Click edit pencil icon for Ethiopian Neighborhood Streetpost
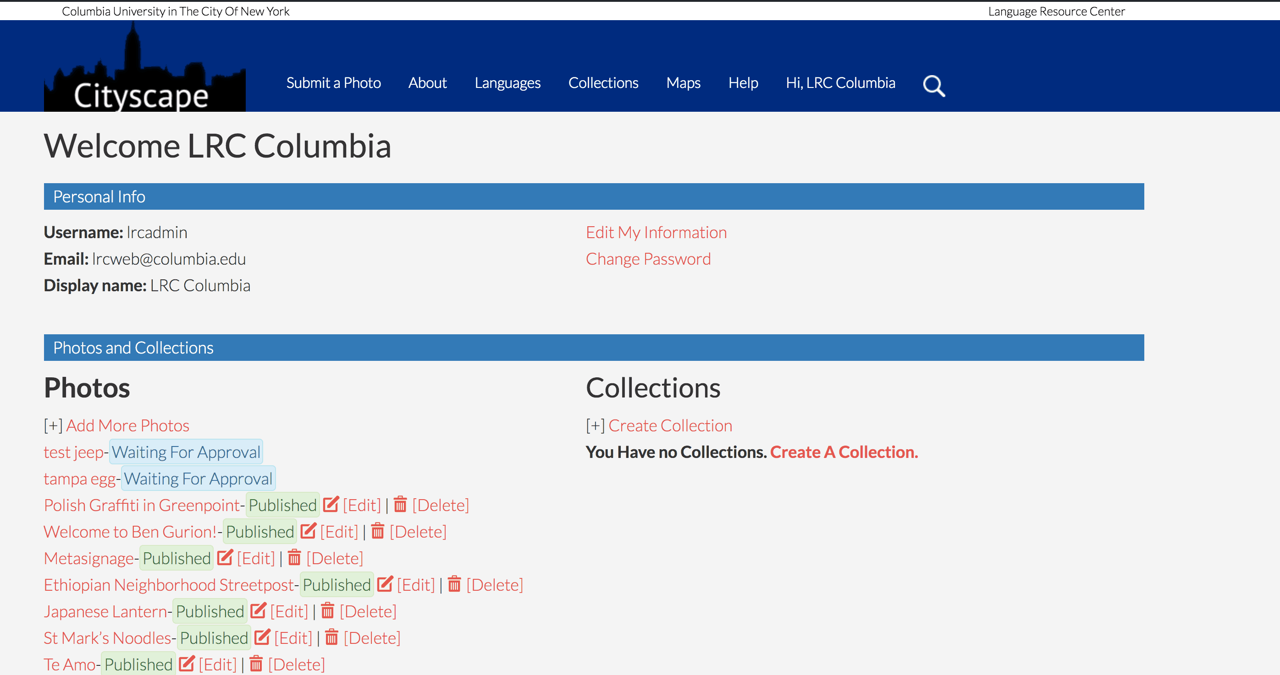Viewport: 1280px width, 675px height. point(385,584)
